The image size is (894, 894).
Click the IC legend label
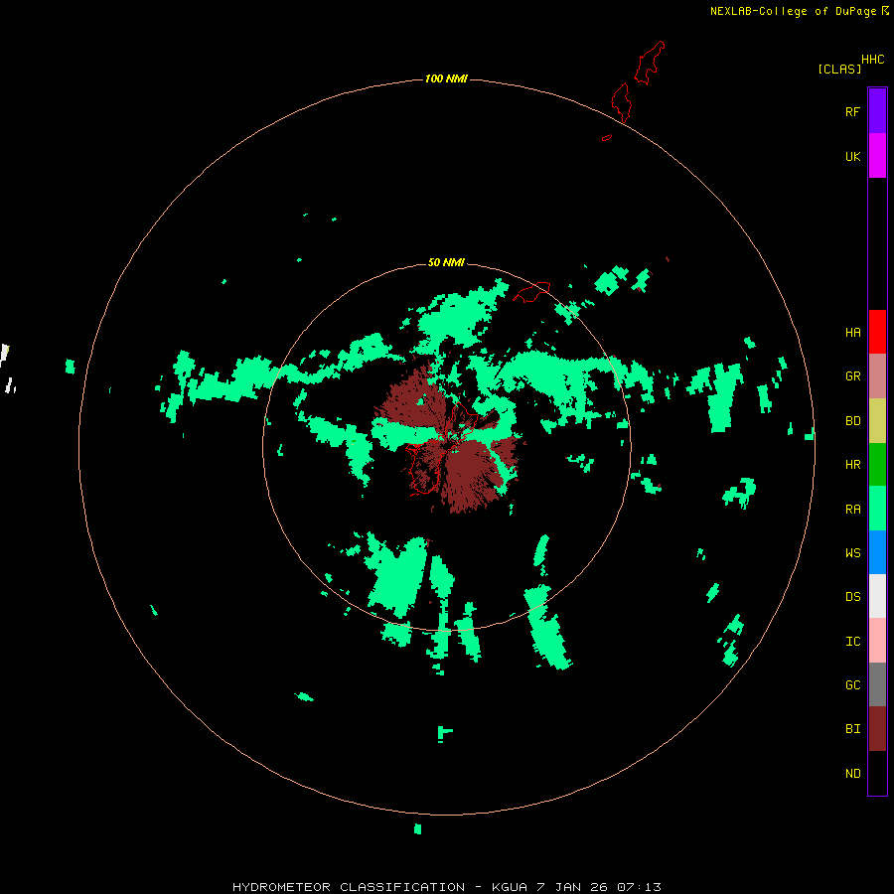tap(852, 642)
